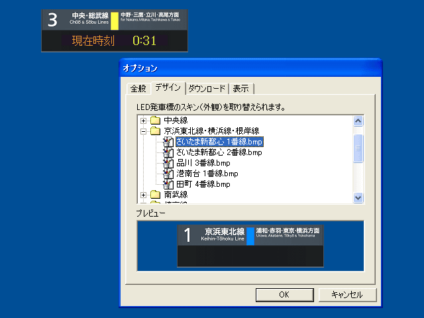Click the 中央・総武線 platform 3 sign header
424x318 pixels.
click(x=115, y=20)
